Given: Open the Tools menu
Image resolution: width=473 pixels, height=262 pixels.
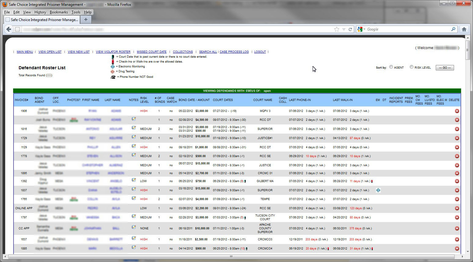Looking at the screenshot, I should (x=76, y=12).
